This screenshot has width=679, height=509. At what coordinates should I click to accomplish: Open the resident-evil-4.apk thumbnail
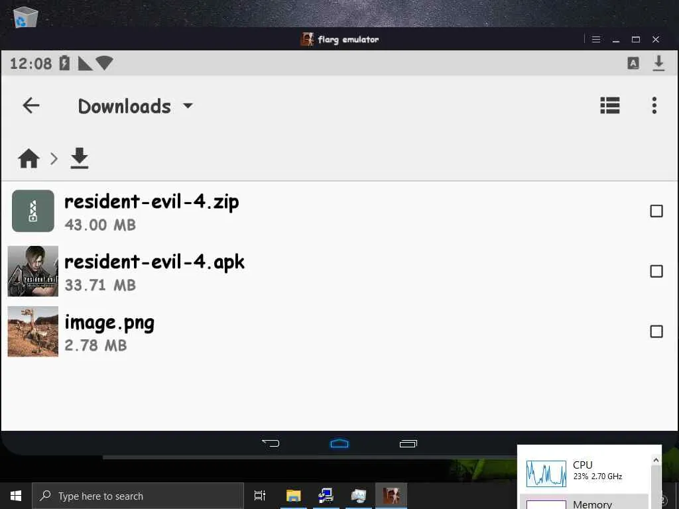33,271
